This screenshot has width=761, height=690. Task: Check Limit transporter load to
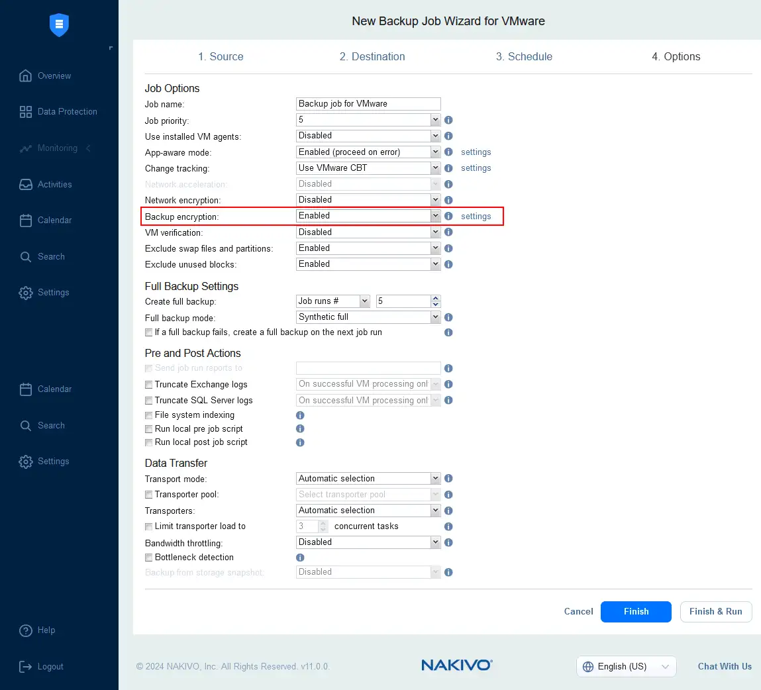[148, 526]
